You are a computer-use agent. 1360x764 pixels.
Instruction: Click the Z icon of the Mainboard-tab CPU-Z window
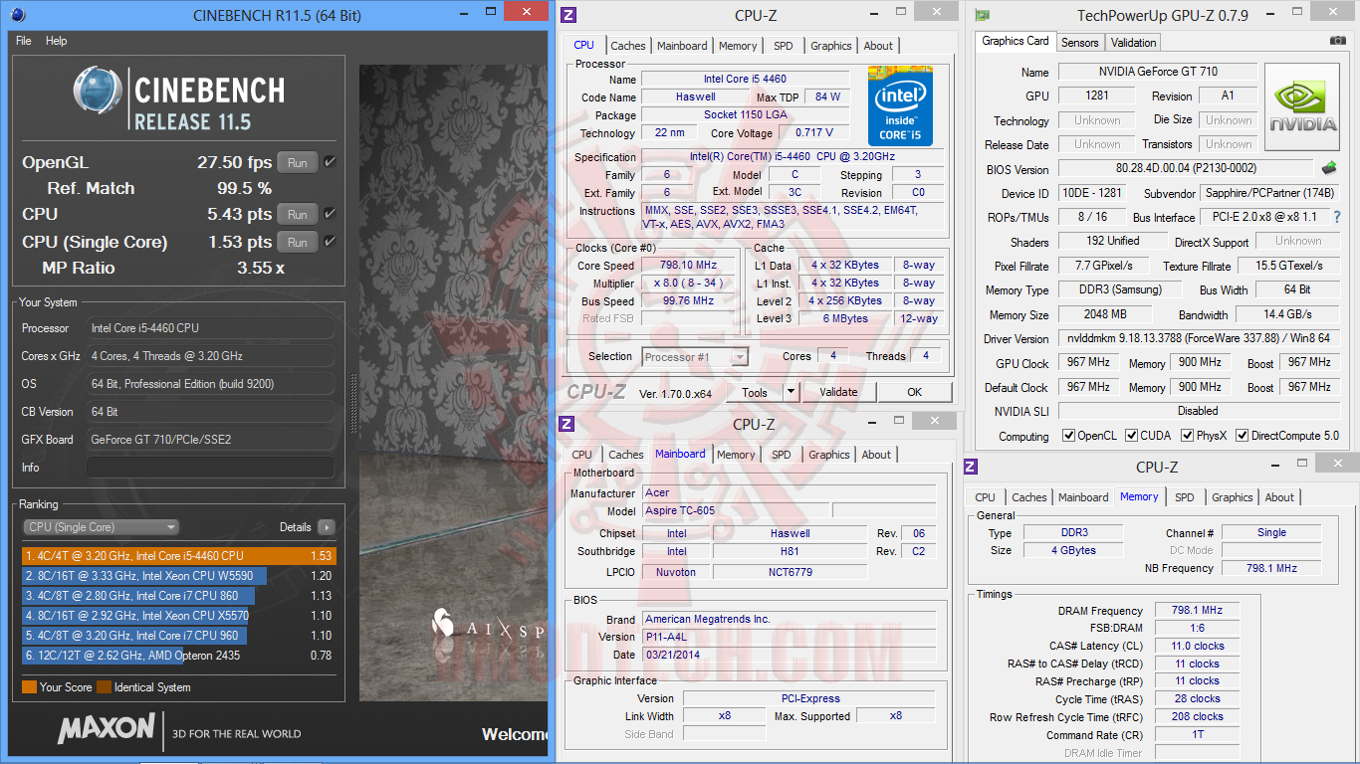point(567,424)
